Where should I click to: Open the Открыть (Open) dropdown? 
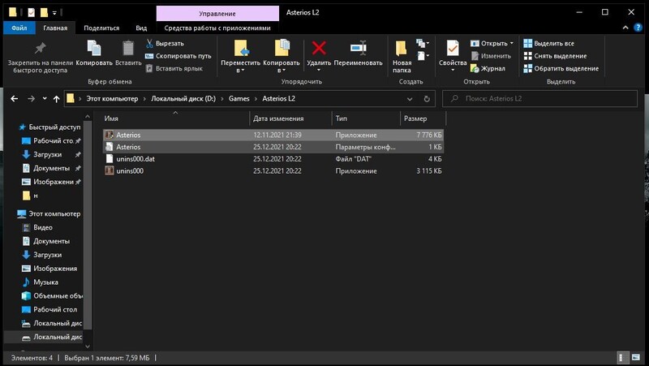tap(492, 44)
